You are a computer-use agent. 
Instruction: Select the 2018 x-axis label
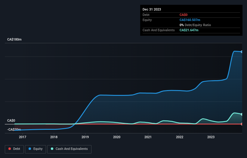click(54, 137)
